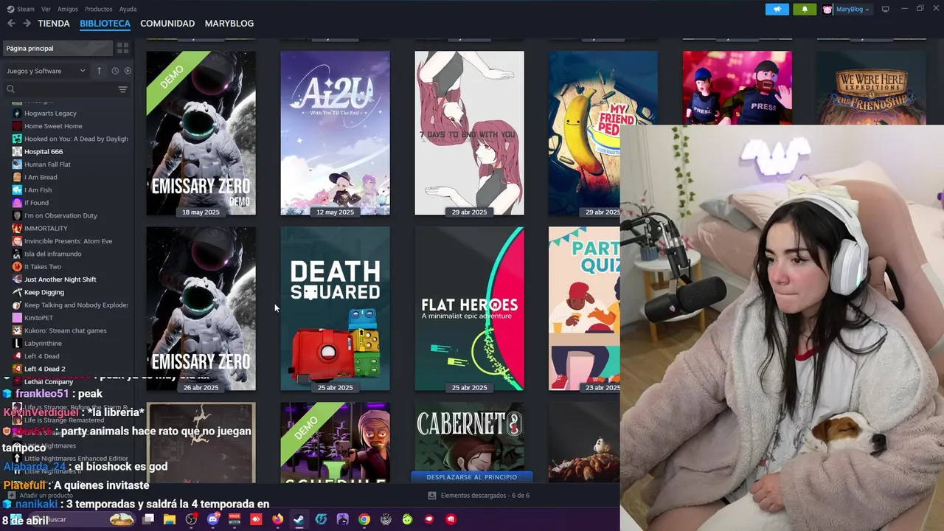944x531 pixels.
Task: Toggle the ready-to-play filter icon
Action: pos(128,71)
